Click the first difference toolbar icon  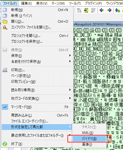[x=79, y=10]
